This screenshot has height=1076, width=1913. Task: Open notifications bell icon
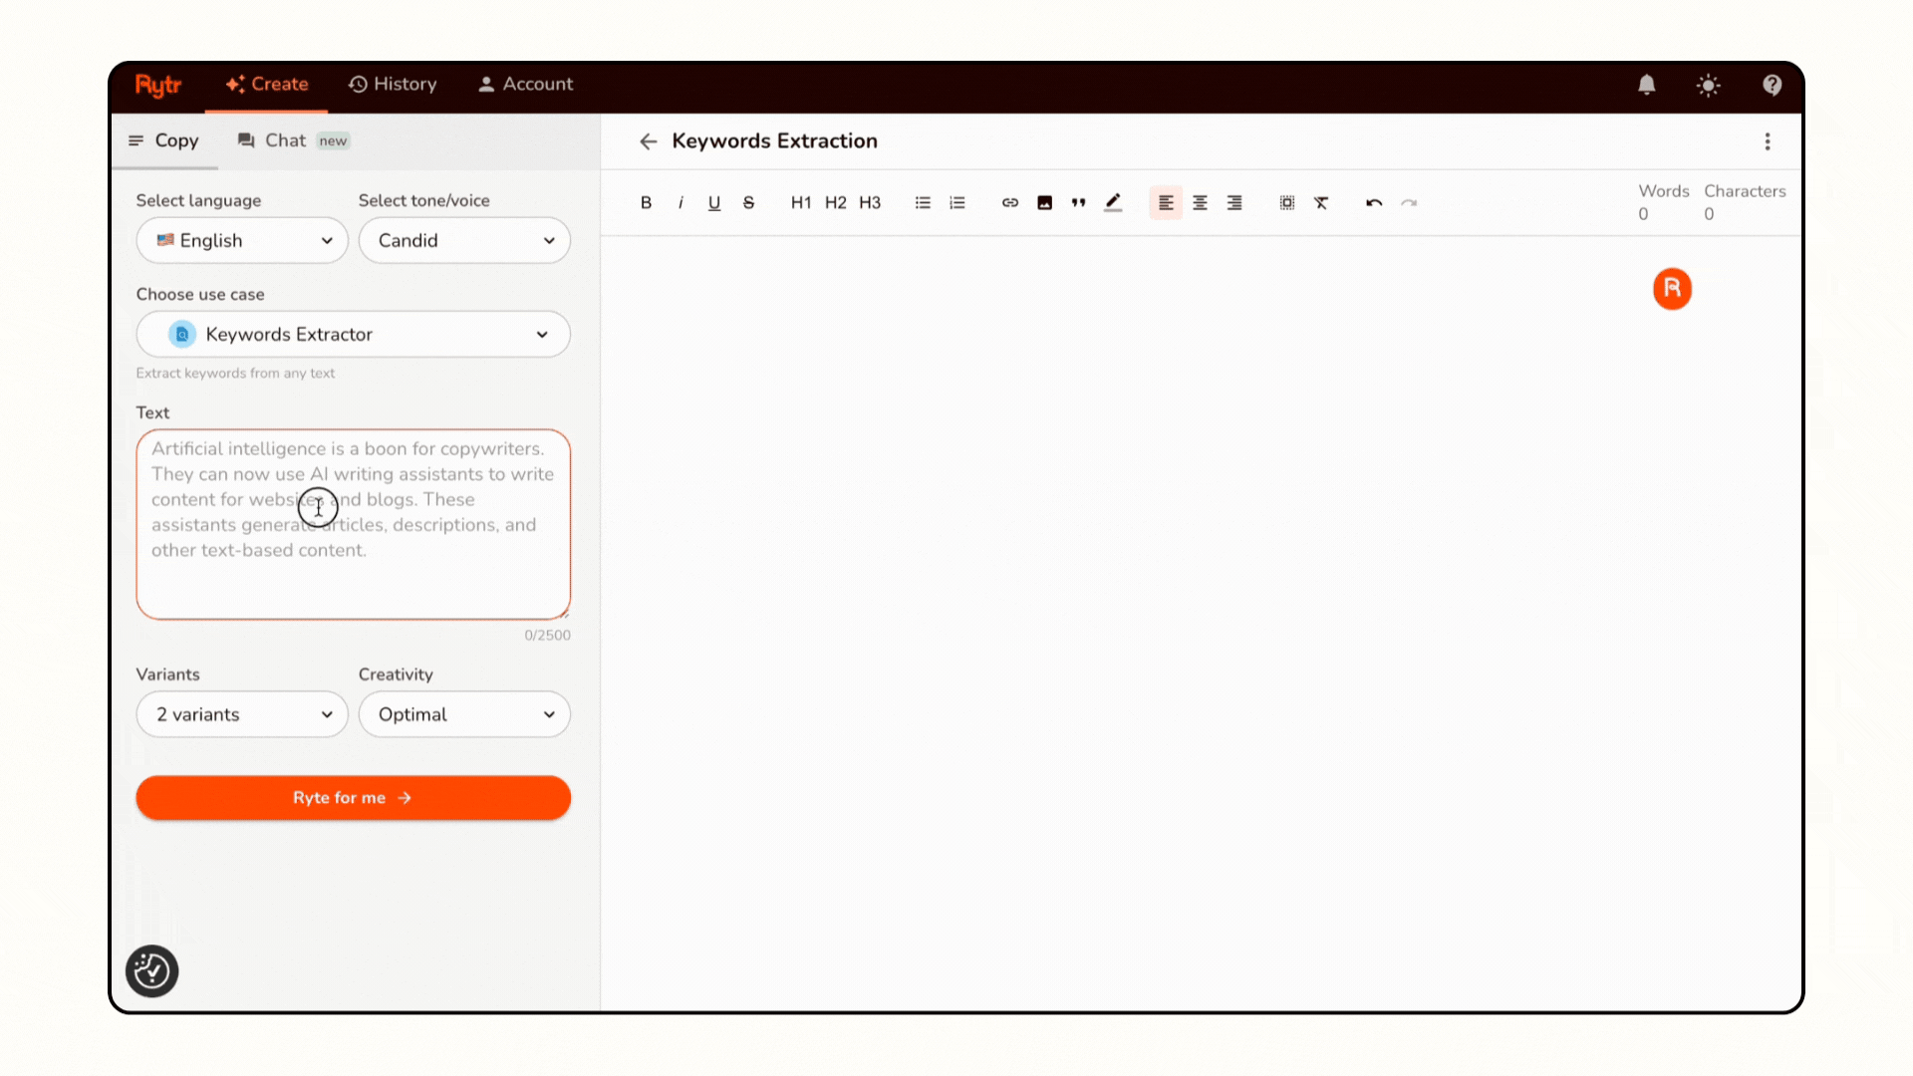click(1646, 85)
